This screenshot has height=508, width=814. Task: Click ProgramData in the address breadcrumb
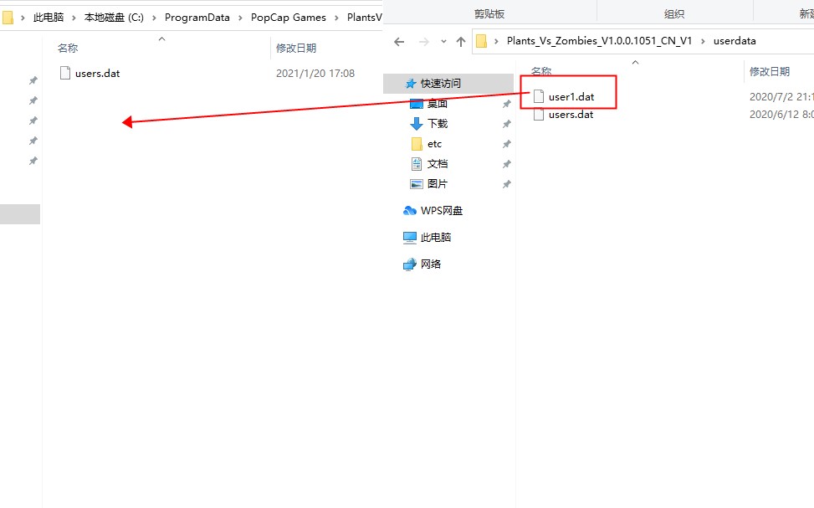click(x=197, y=17)
